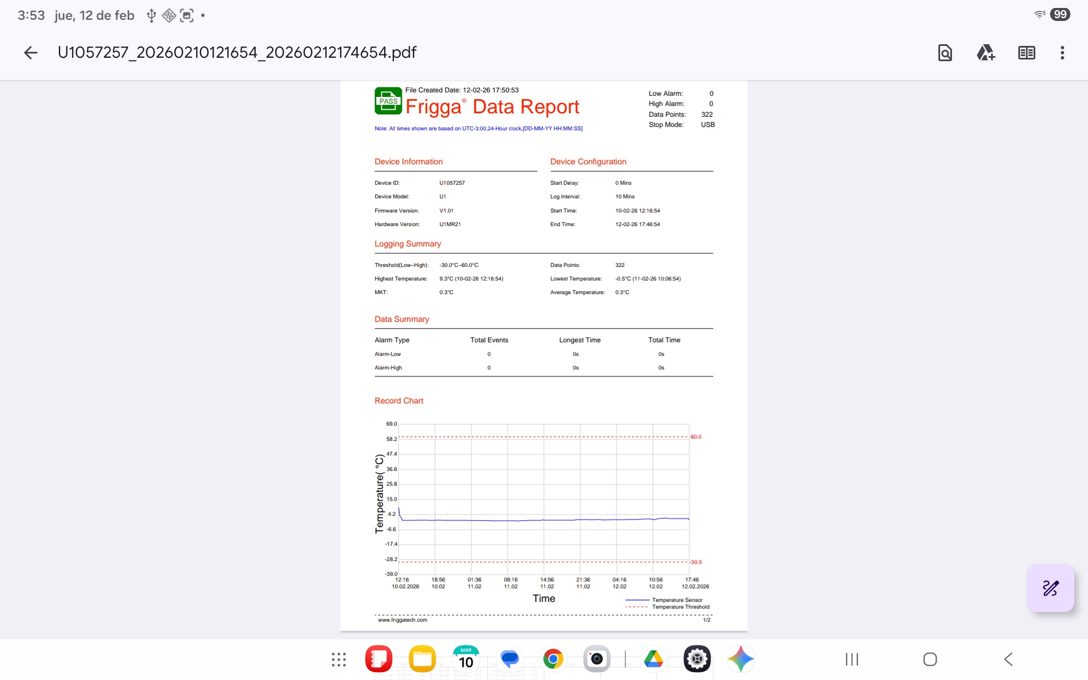Switch to reading view layout icon
This screenshot has width=1088, height=680.
(x=1026, y=53)
